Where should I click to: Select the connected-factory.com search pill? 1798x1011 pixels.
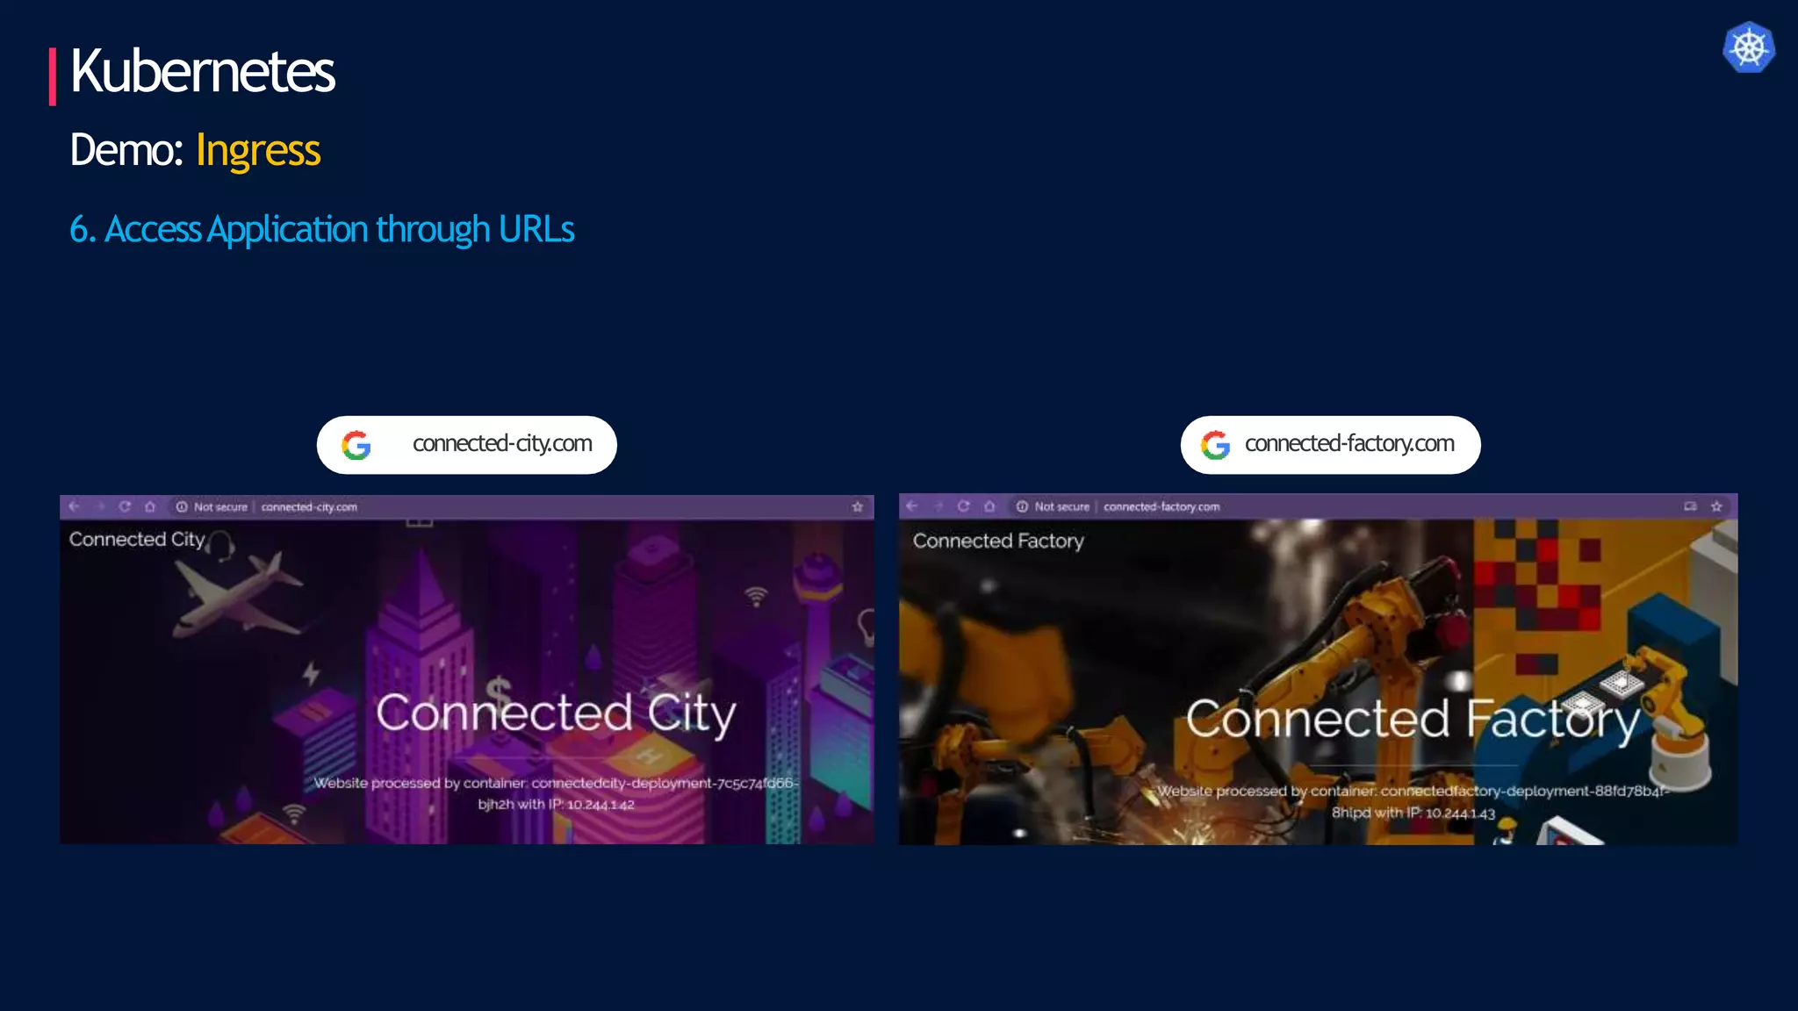tap(1330, 445)
